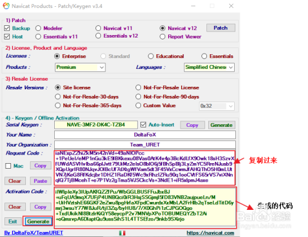Screen dimensions: 308x237
Task: Select the Modeler radio button
Action: click(x=38, y=28)
